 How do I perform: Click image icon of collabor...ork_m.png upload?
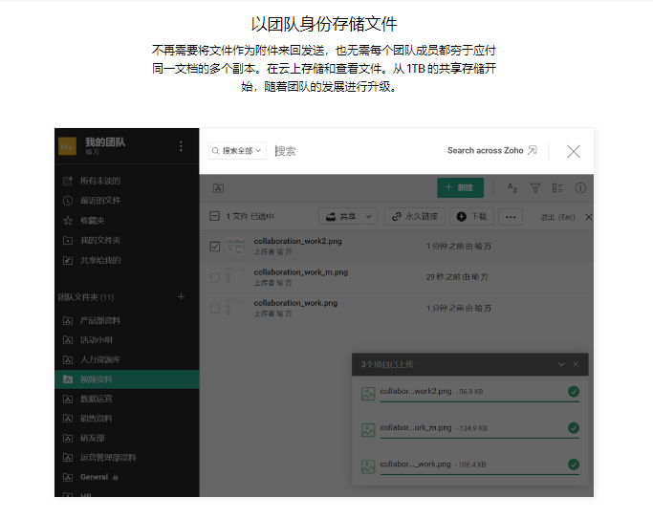click(368, 430)
